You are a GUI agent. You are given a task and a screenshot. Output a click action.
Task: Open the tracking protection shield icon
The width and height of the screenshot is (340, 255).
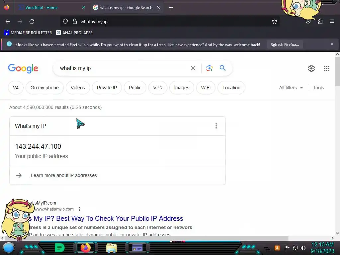tap(65, 22)
